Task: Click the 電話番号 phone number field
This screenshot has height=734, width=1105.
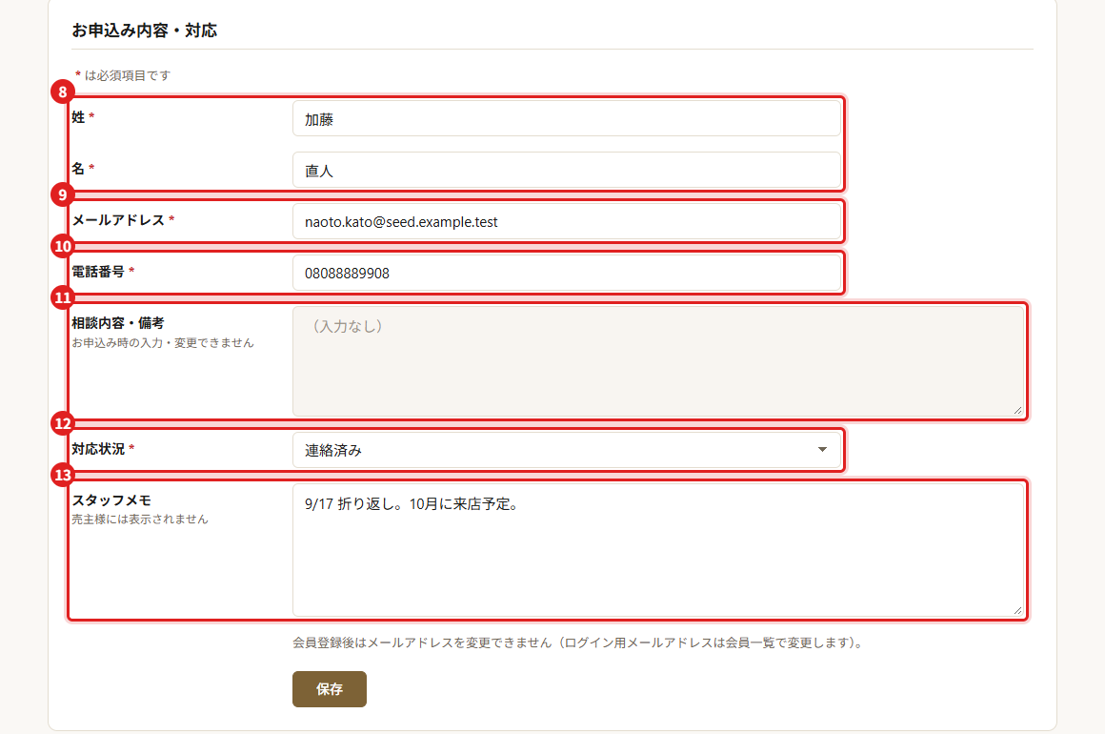Action: (x=567, y=273)
